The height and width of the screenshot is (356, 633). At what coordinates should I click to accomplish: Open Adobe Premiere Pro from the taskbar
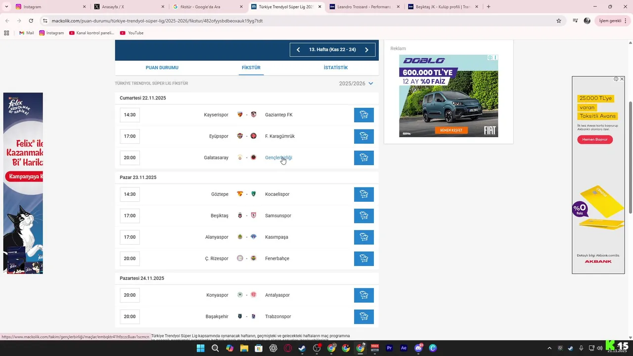[x=390, y=348]
